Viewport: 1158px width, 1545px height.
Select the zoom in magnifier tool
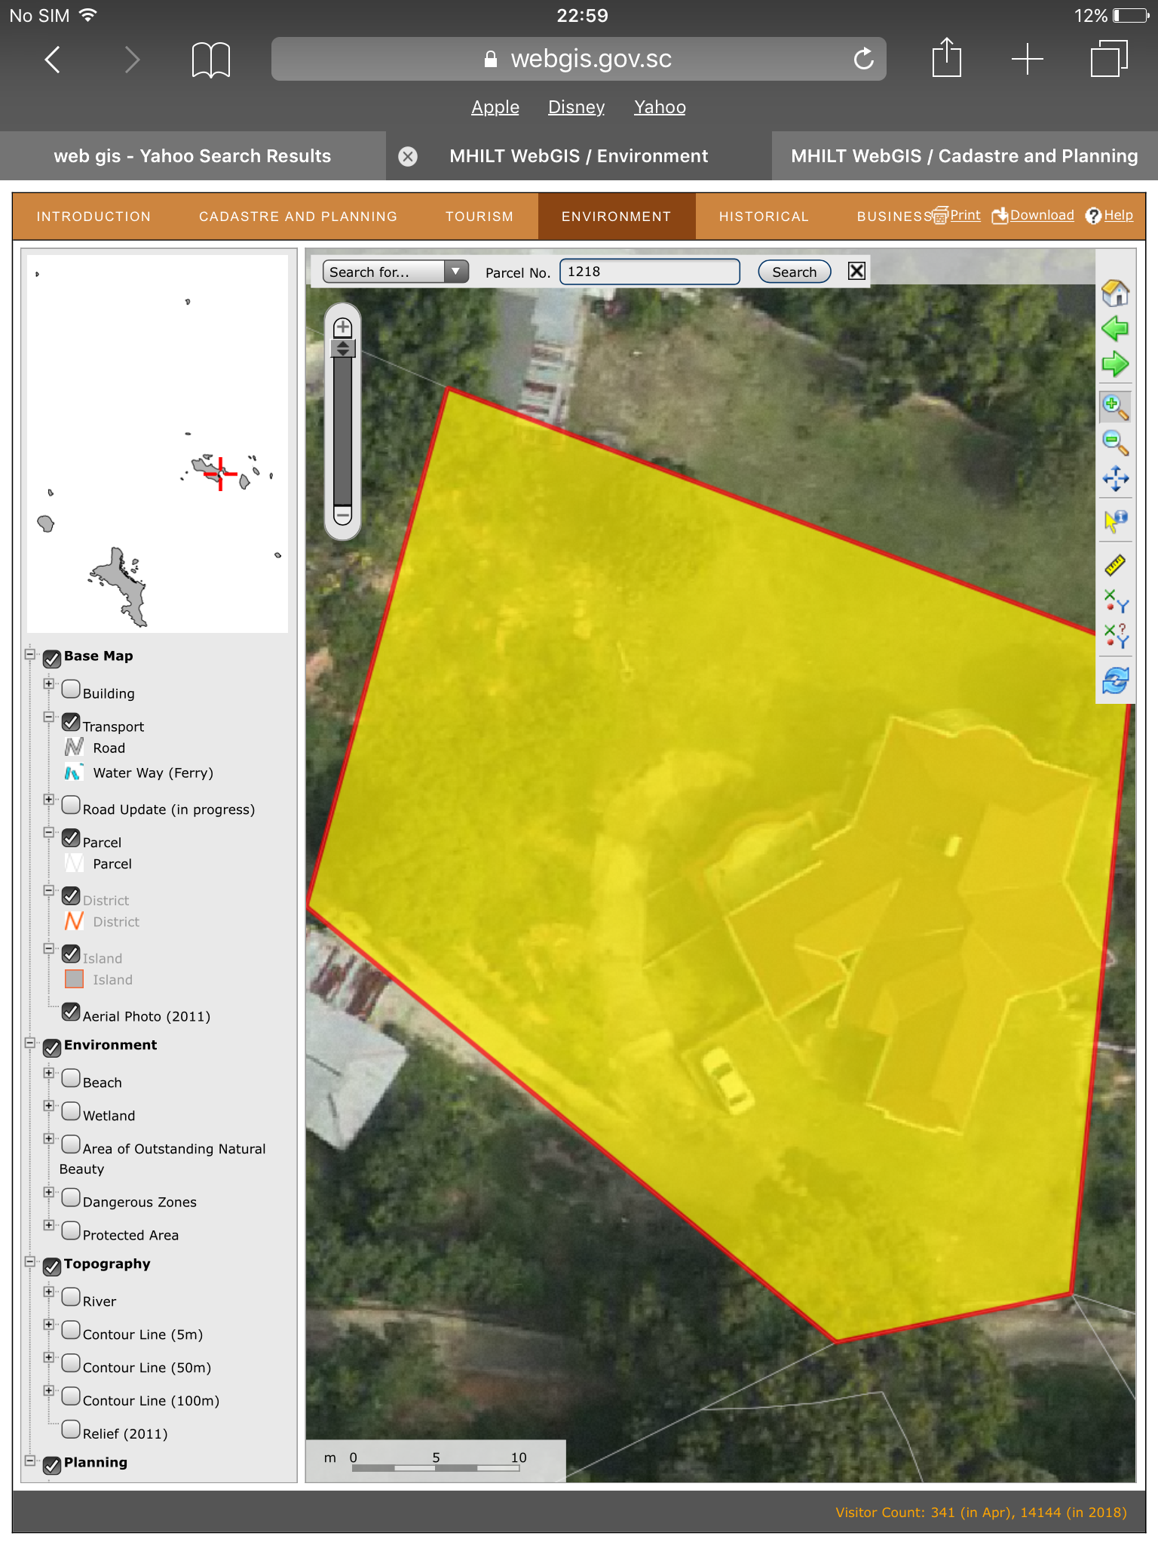1115,407
